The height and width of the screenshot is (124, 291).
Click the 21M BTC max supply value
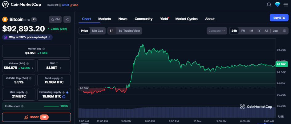[18, 97]
